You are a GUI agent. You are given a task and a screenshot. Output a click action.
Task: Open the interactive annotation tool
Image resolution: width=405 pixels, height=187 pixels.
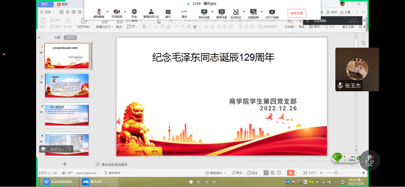click(236, 13)
